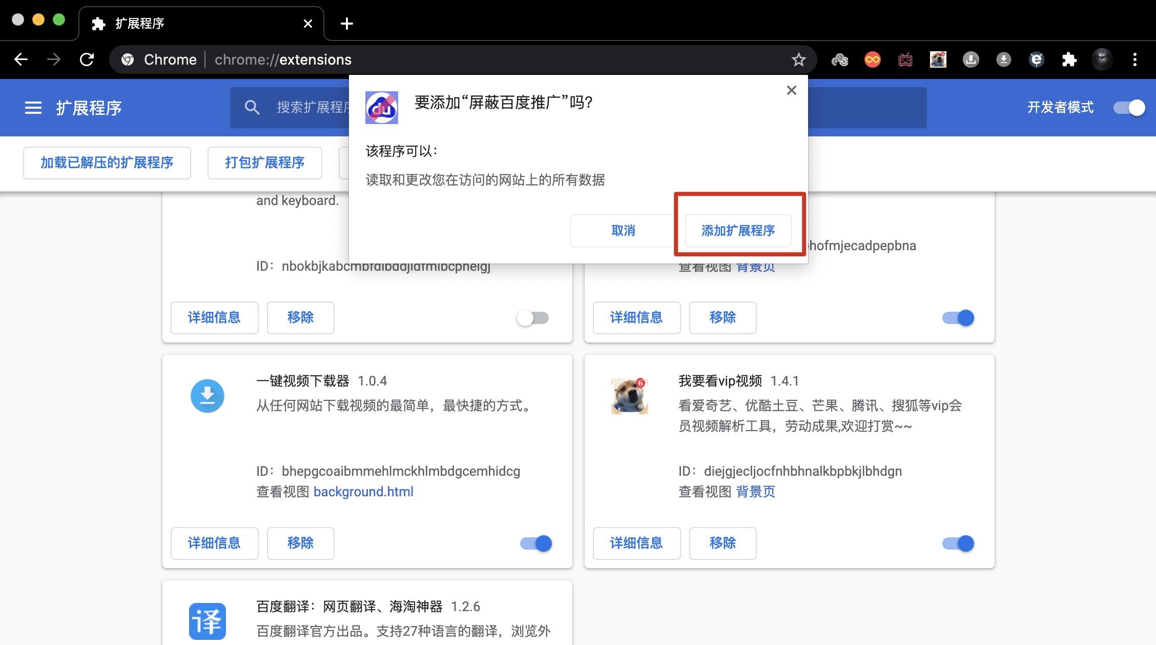1156x645 pixels.
Task: Reload the extensions page
Action: [87, 59]
